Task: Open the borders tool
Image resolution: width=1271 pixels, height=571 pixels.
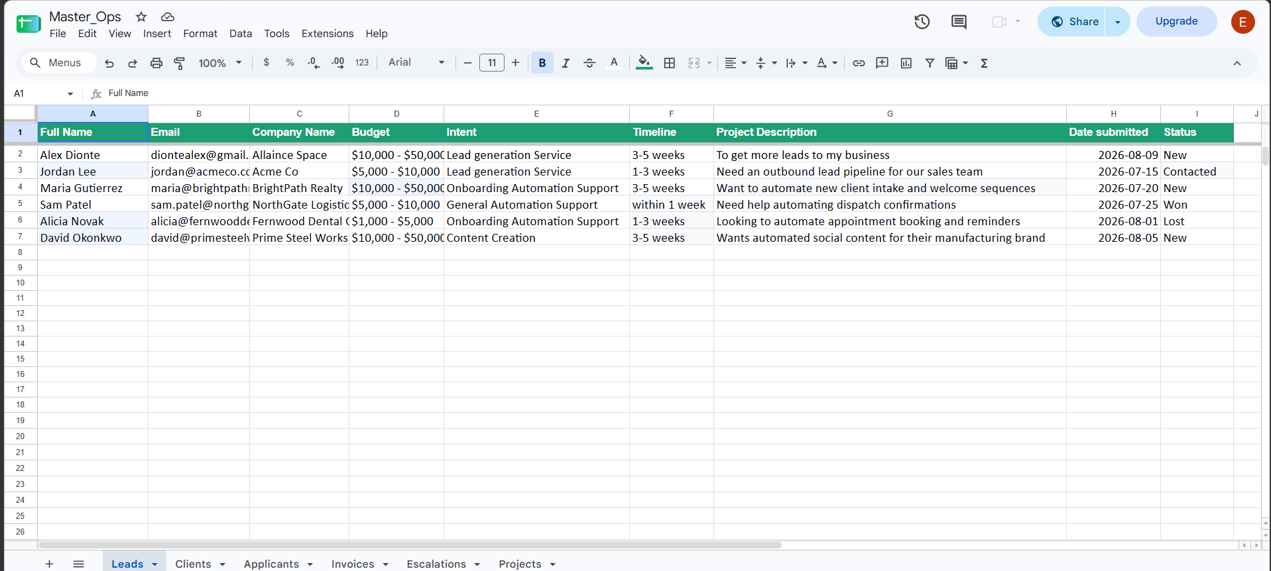Action: pos(670,63)
